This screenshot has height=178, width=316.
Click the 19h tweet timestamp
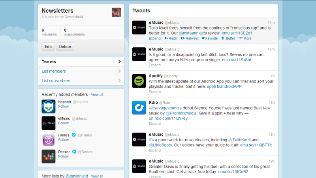[272, 161]
